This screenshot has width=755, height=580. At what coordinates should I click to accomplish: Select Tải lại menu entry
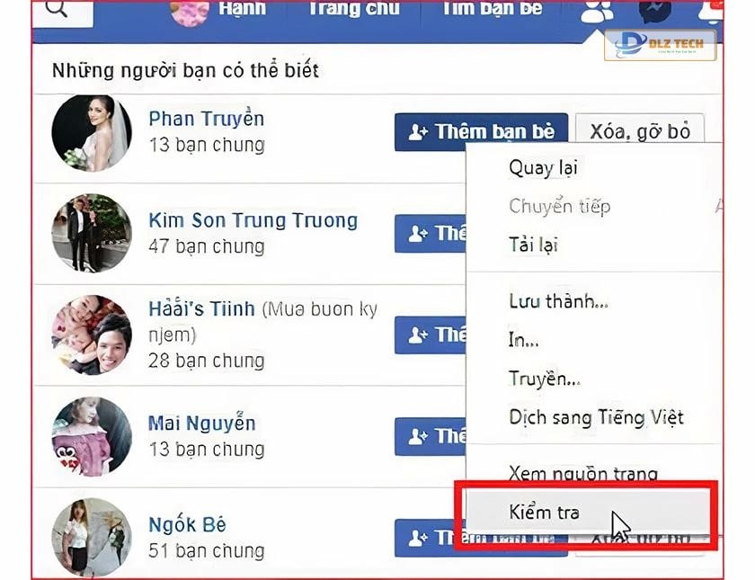coord(533,245)
